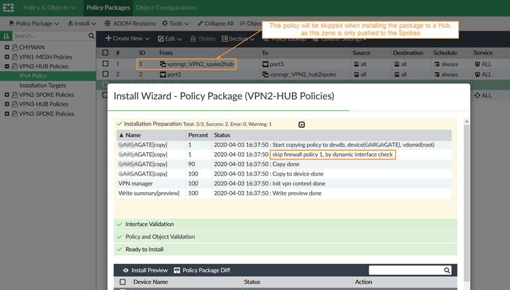Check the box for policy ID 1
This screenshot has width=510, height=290.
pos(105,64)
